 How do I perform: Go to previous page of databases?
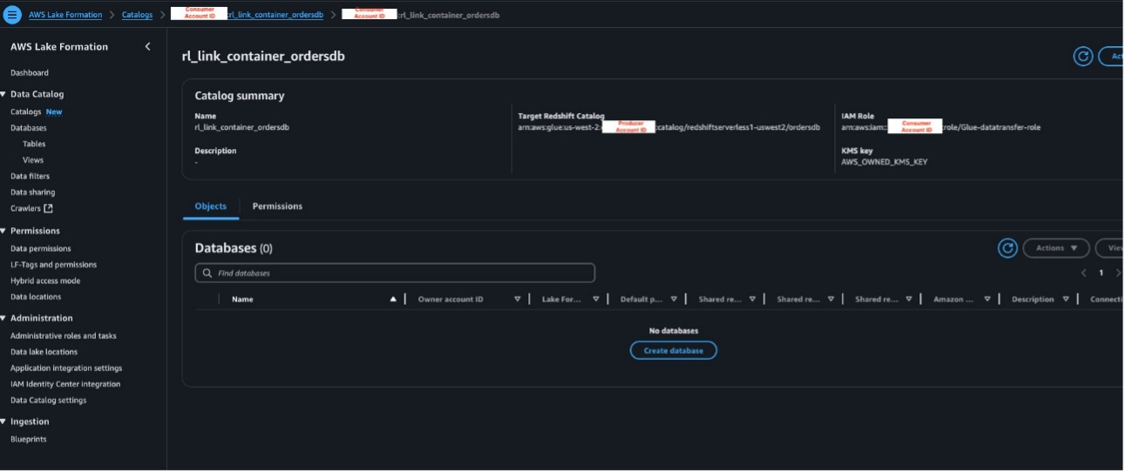click(x=1084, y=273)
